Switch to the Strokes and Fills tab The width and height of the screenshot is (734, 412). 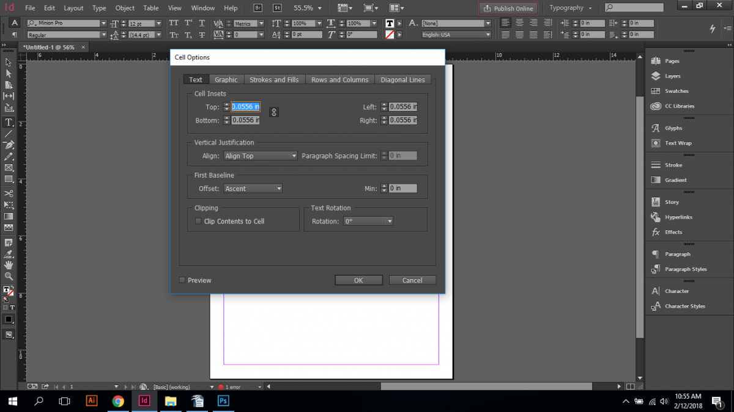274,79
